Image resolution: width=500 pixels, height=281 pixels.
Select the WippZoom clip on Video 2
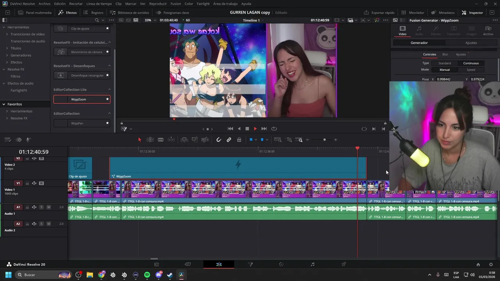(238, 168)
